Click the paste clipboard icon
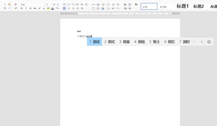 9,5
